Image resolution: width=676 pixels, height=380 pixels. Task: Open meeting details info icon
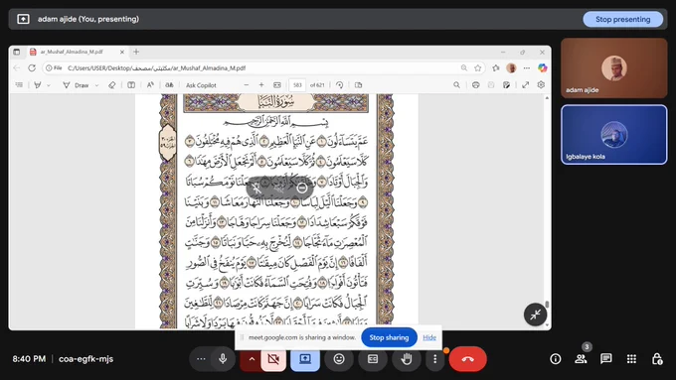pyautogui.click(x=556, y=358)
